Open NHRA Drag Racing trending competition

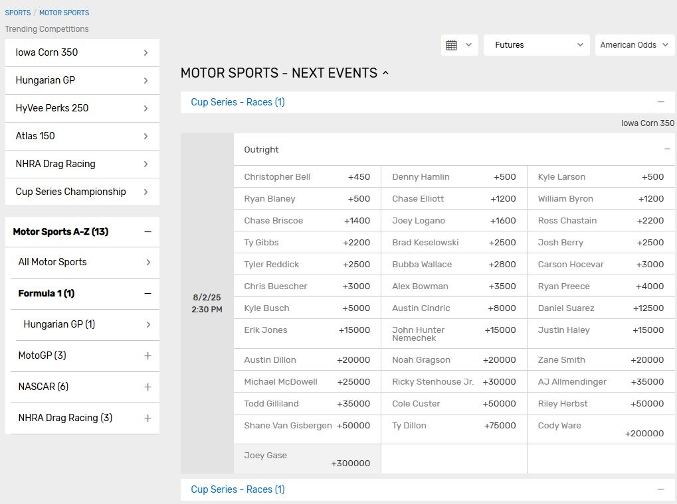coord(82,164)
